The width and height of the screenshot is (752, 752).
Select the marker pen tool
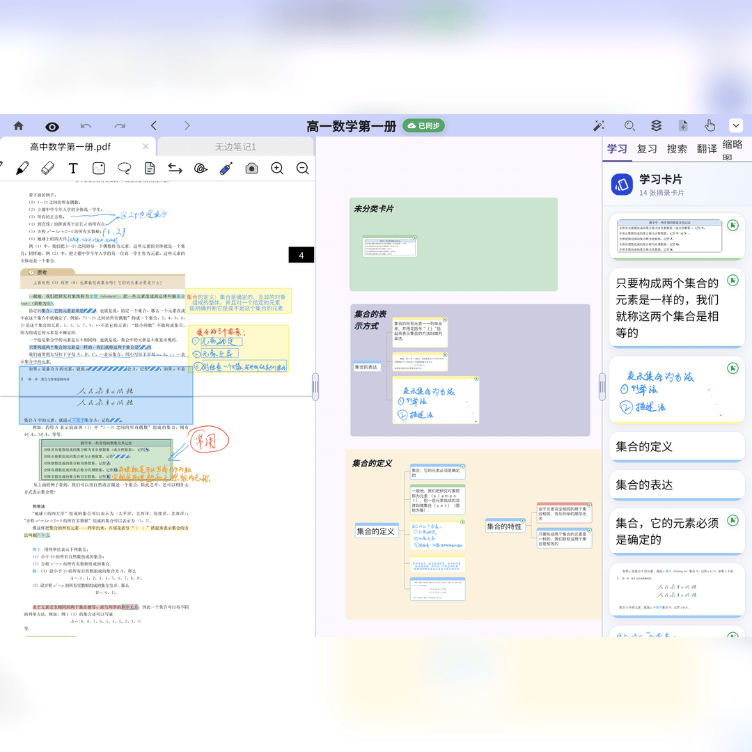(22, 169)
